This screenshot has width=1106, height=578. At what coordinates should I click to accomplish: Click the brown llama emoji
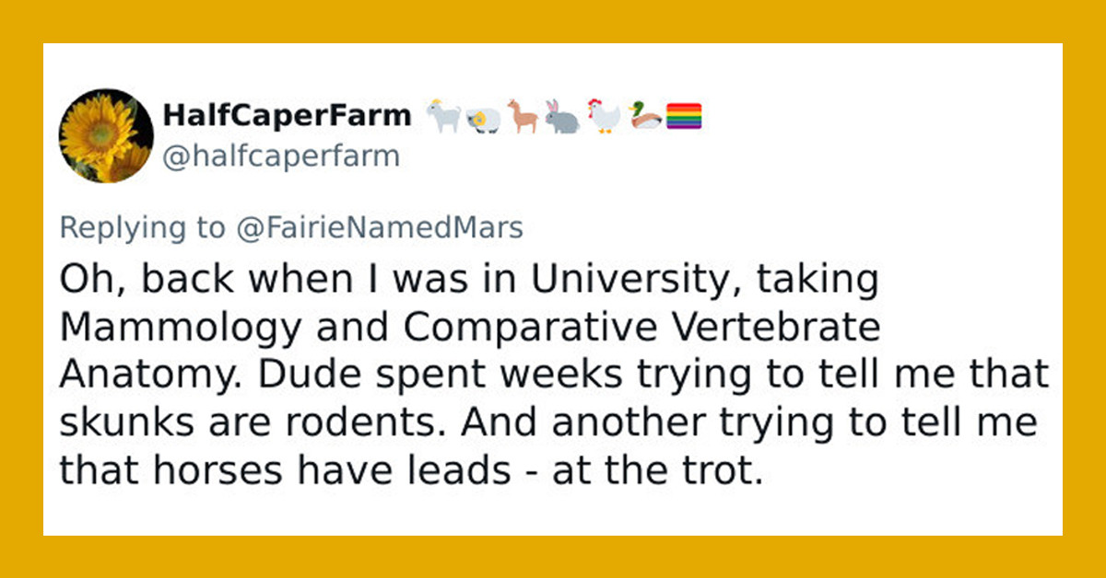tap(522, 117)
